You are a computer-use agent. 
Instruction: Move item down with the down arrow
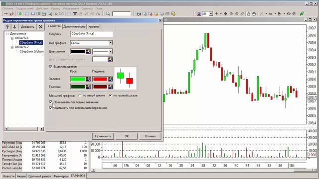coord(14,26)
